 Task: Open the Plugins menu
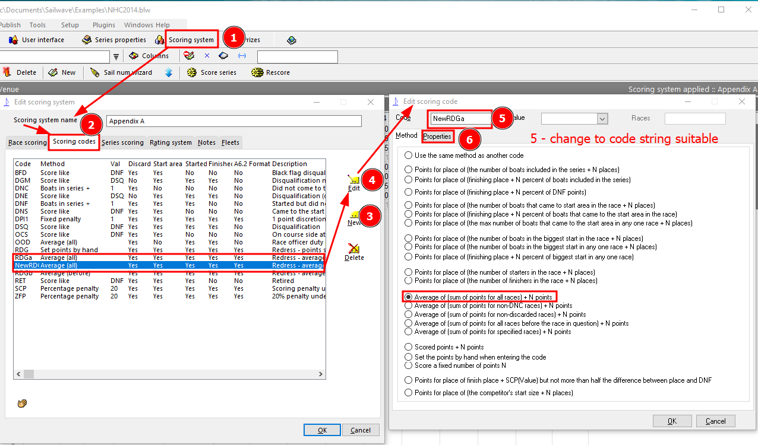[x=104, y=25]
